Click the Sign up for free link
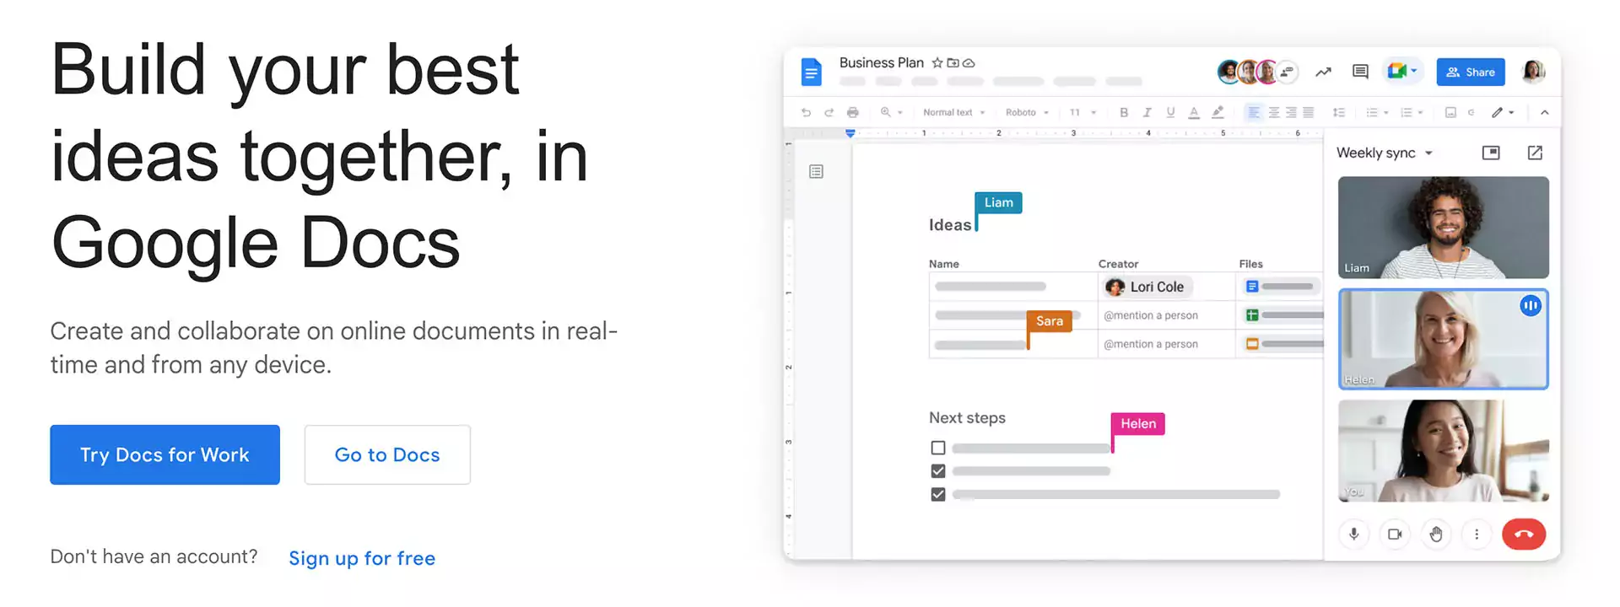This screenshot has height=607, width=1620. (x=362, y=558)
